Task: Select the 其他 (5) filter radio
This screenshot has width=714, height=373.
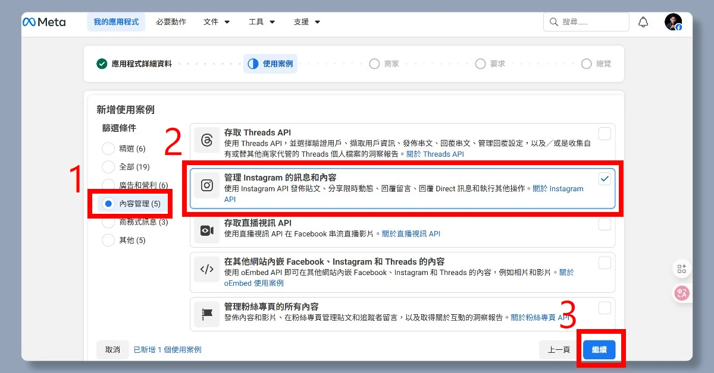Action: coord(108,241)
